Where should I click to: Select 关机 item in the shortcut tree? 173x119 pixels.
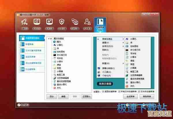57,88
